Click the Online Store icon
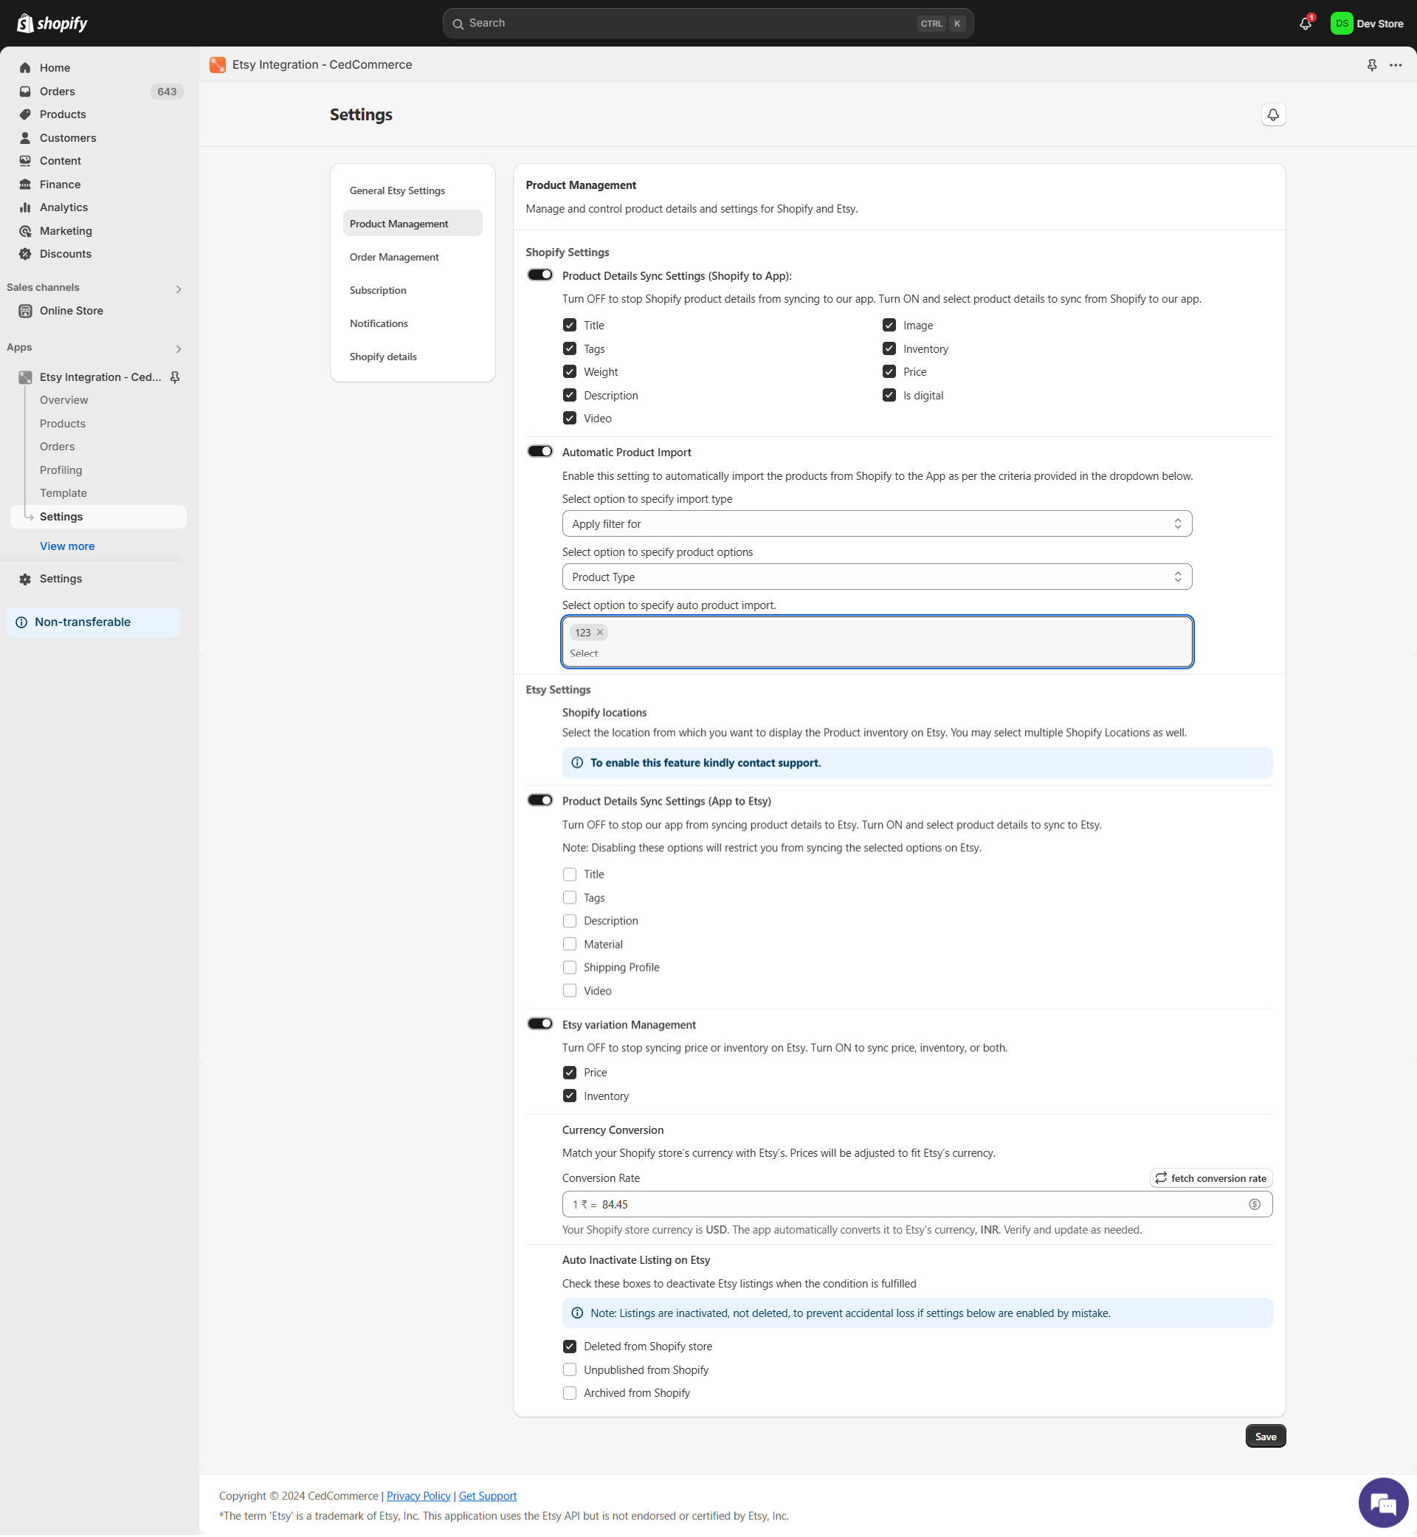 [x=25, y=311]
